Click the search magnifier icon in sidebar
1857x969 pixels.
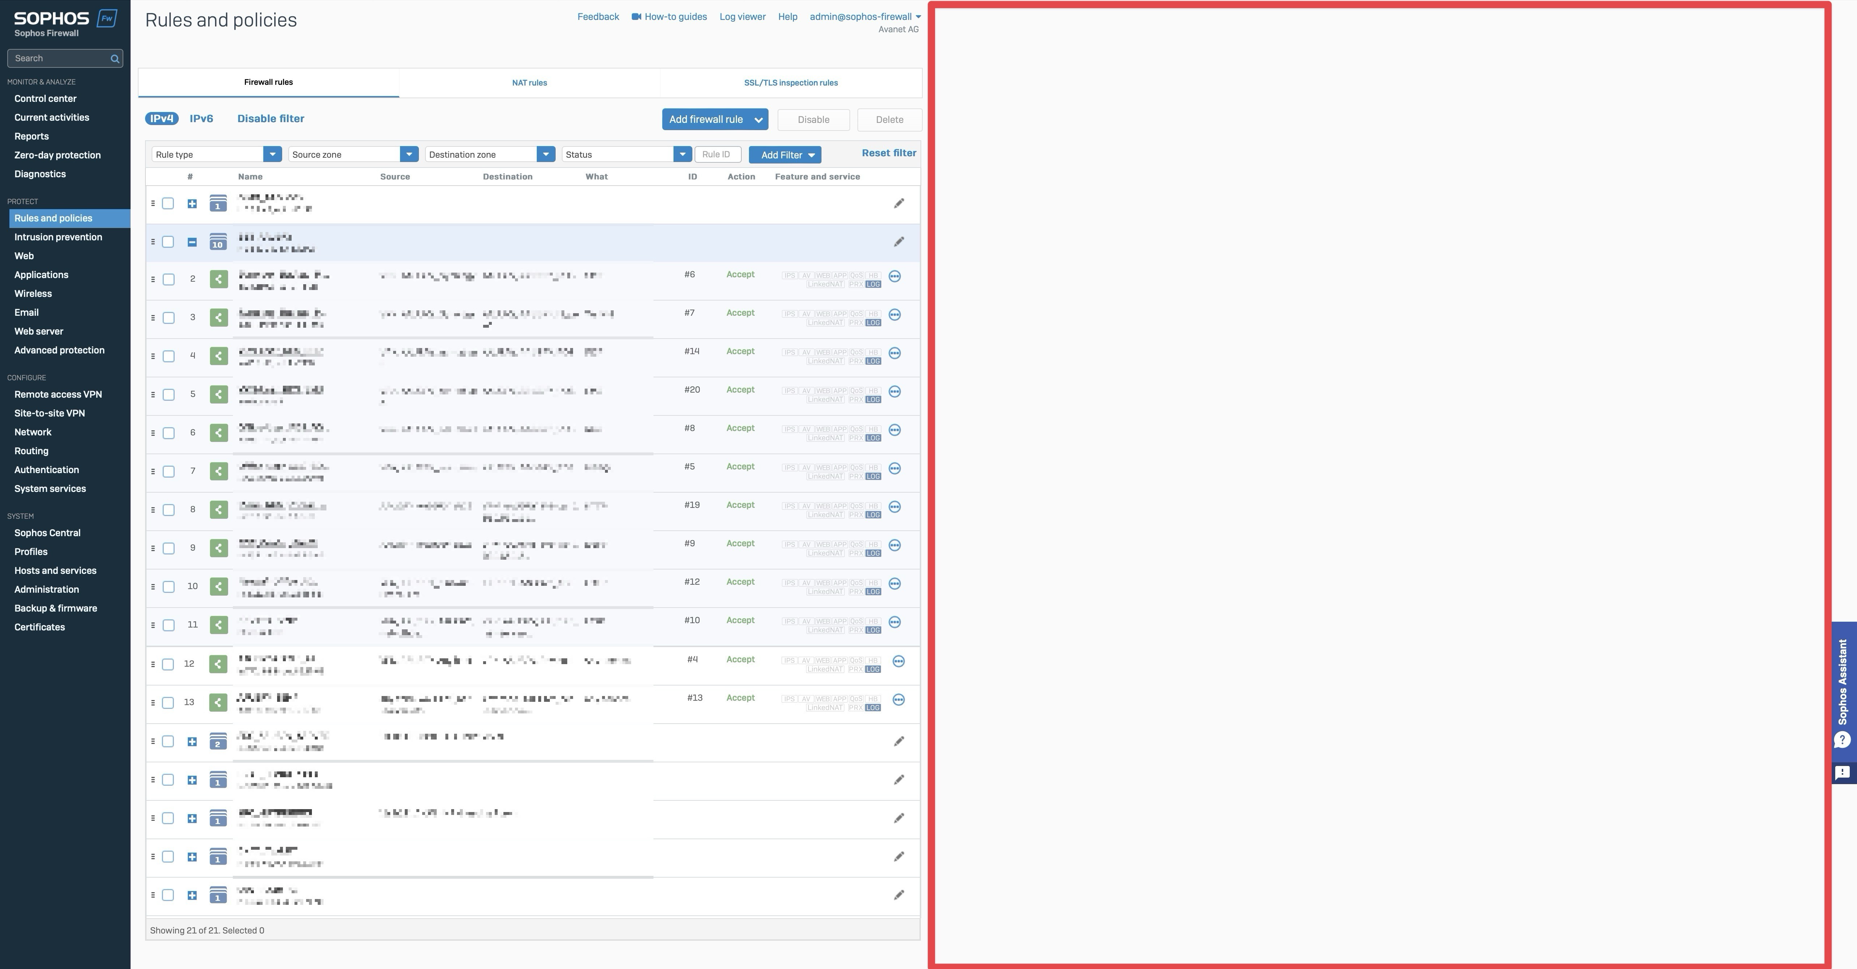(x=115, y=59)
